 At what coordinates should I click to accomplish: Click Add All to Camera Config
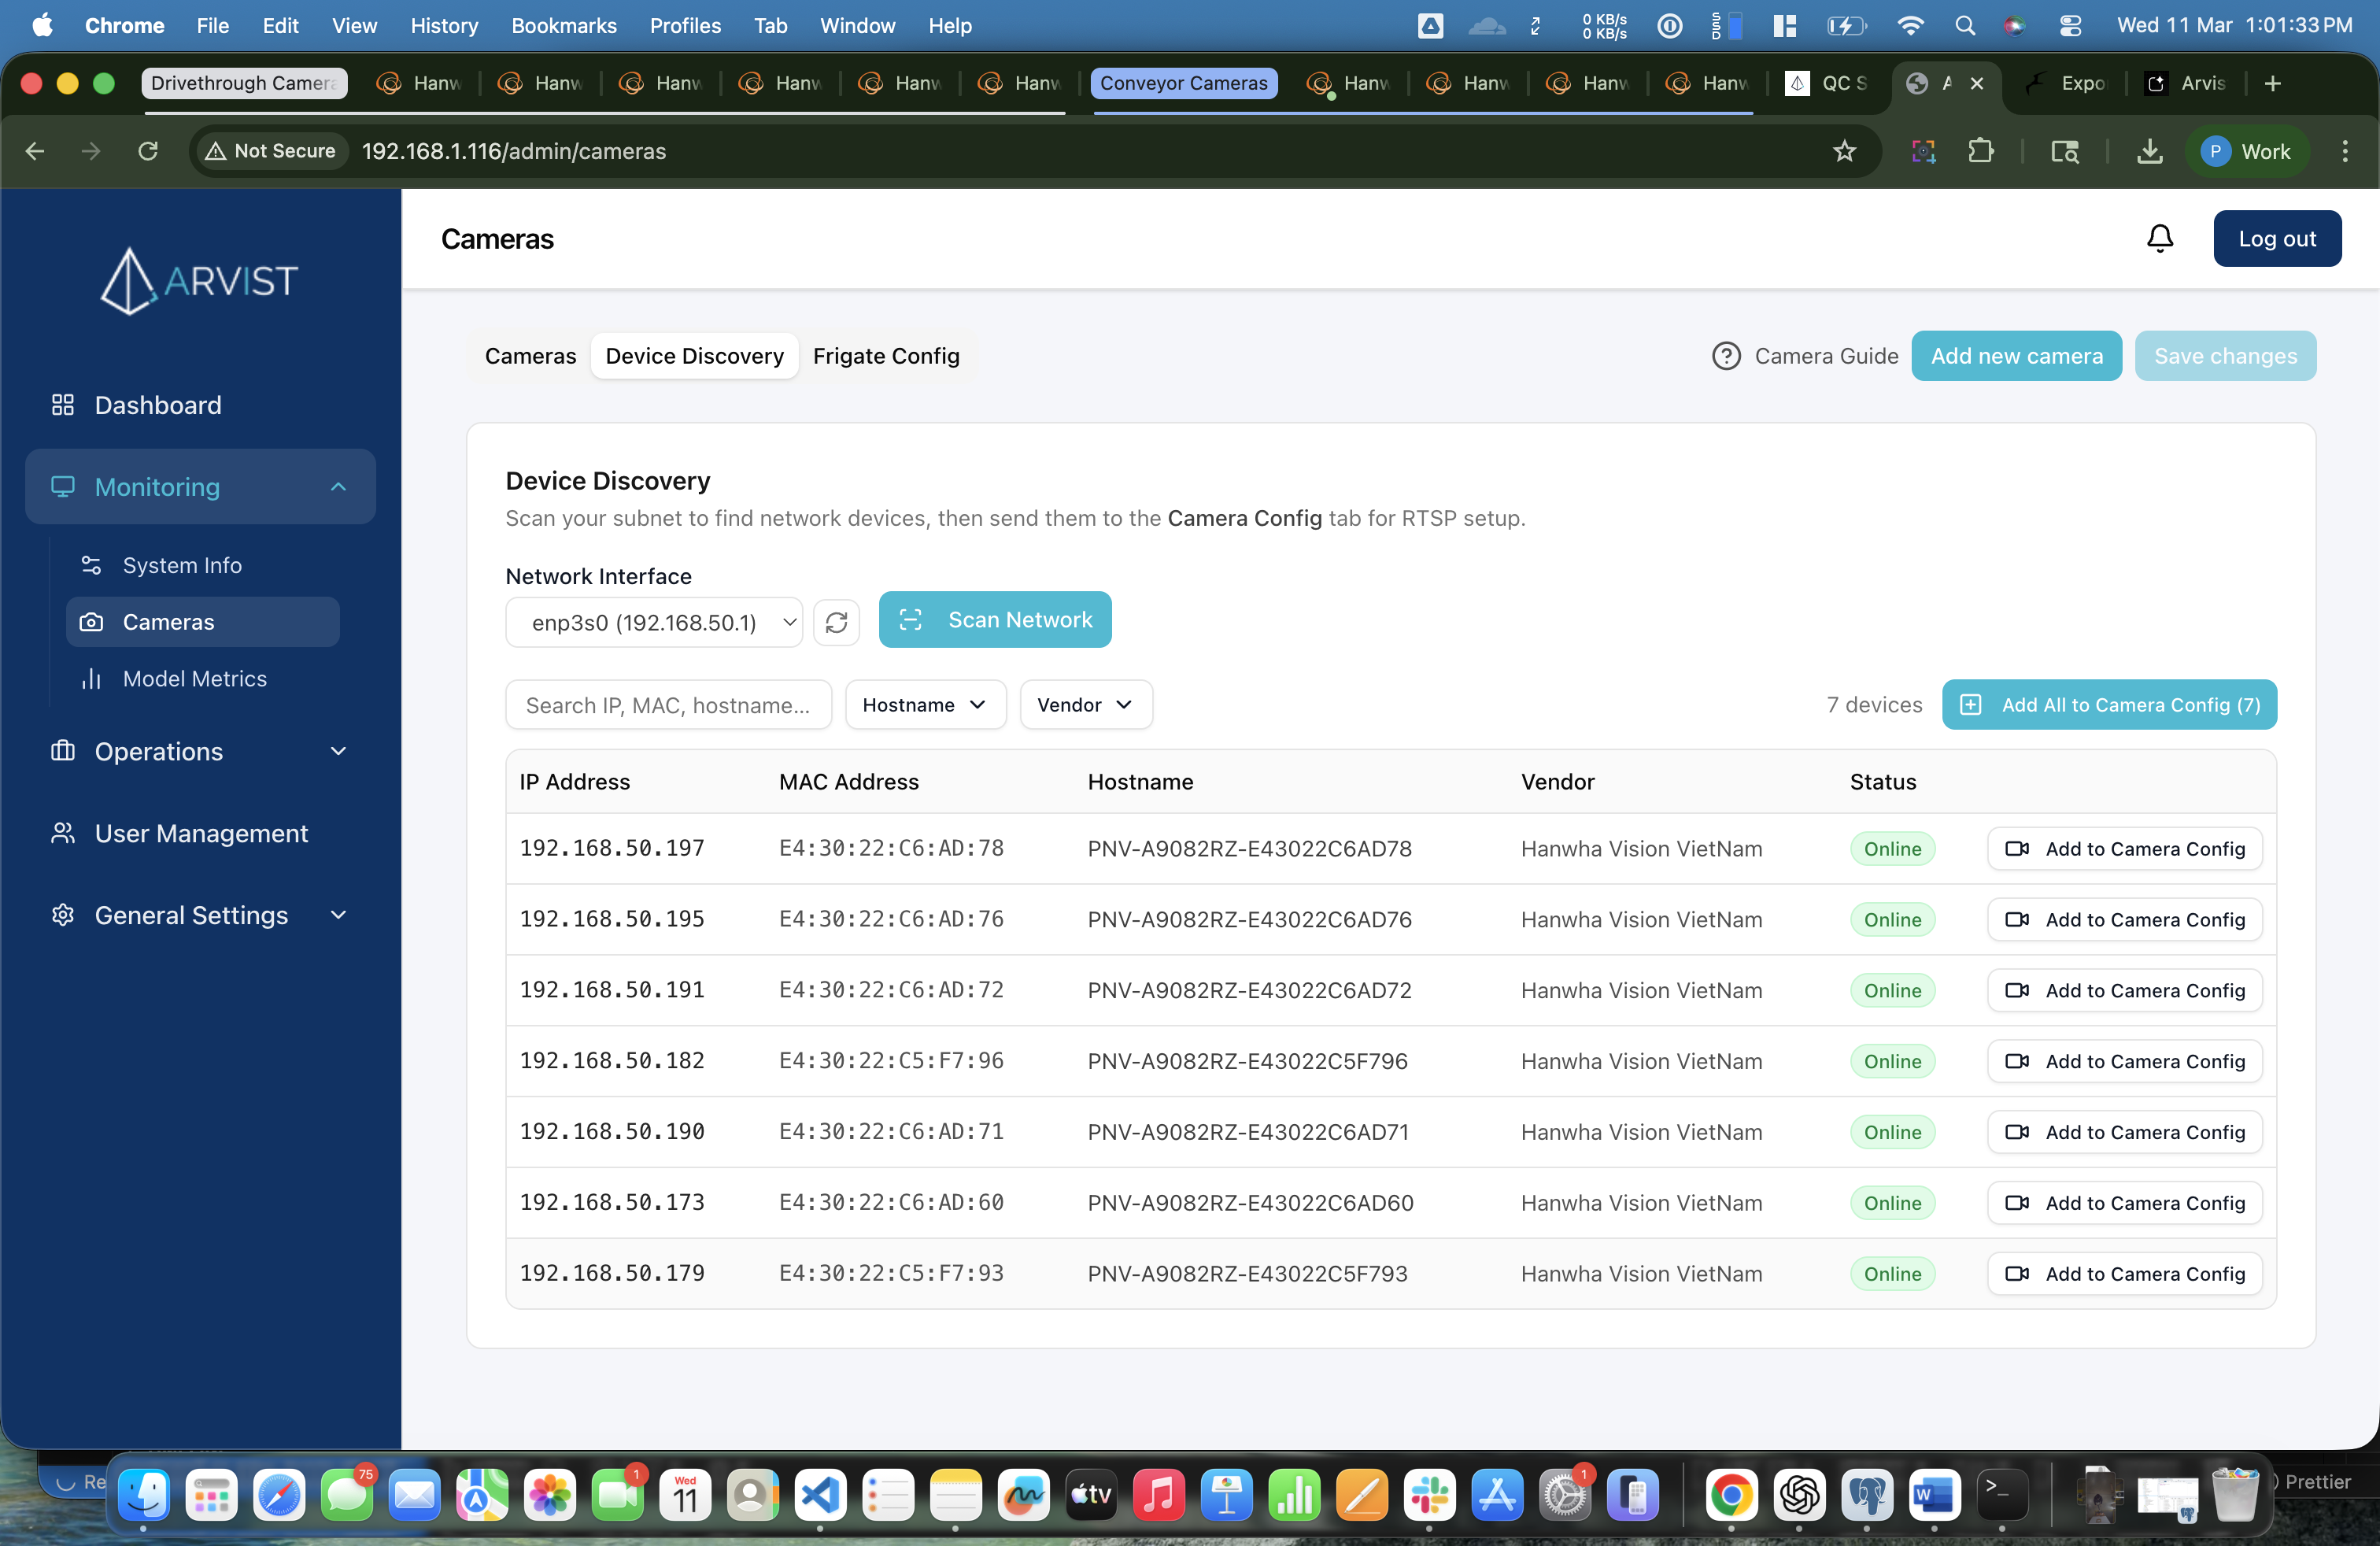pyautogui.click(x=2109, y=704)
